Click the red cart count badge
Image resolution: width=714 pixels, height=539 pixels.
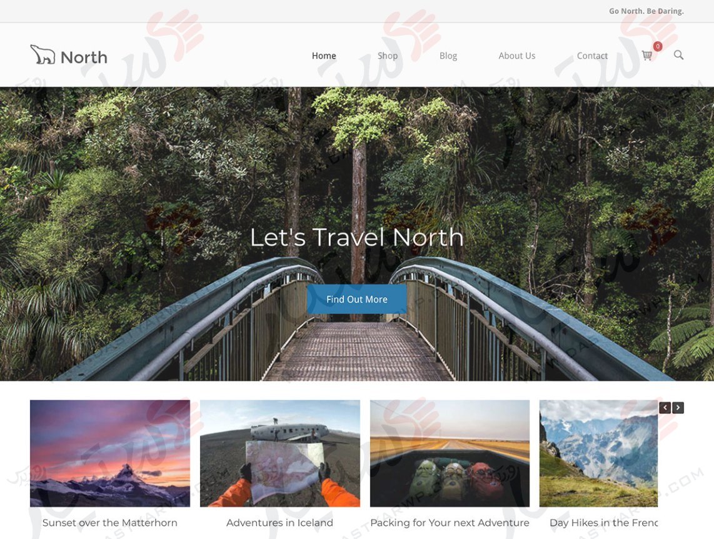tap(658, 46)
